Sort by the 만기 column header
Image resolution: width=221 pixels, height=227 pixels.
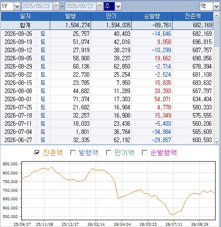(x=111, y=16)
